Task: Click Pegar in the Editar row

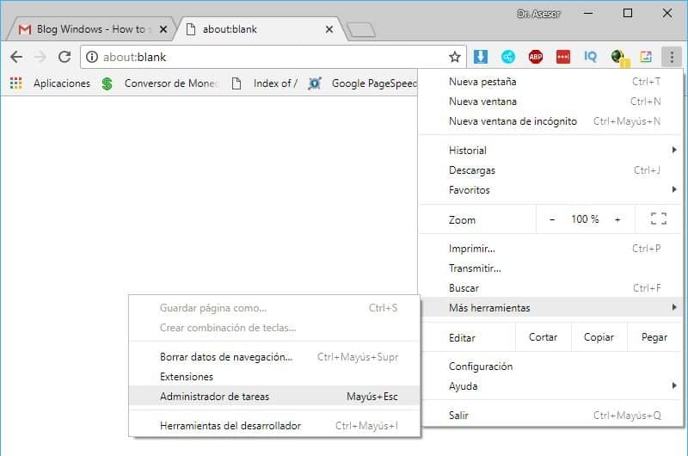Action: pyautogui.click(x=654, y=337)
